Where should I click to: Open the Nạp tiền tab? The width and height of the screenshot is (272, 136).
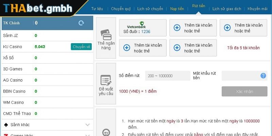tap(177, 9)
